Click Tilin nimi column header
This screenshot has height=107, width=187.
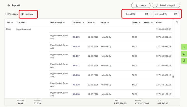[21, 22]
